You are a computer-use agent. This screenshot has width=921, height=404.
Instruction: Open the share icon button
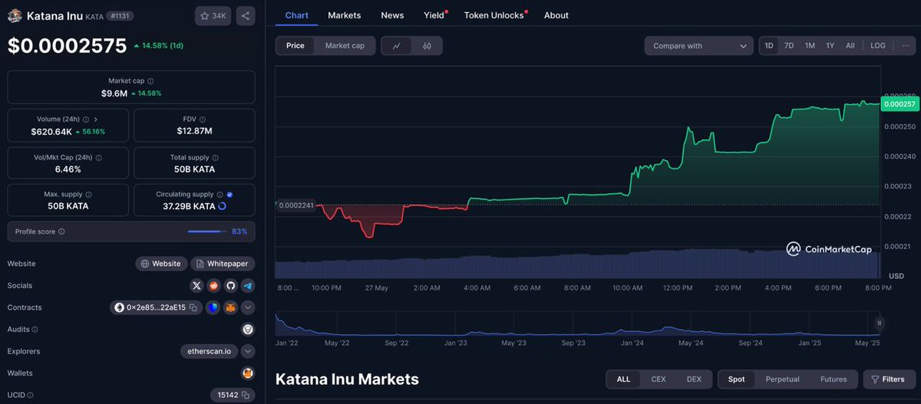(x=245, y=15)
